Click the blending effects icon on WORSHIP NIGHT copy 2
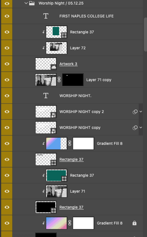 coord(135,112)
